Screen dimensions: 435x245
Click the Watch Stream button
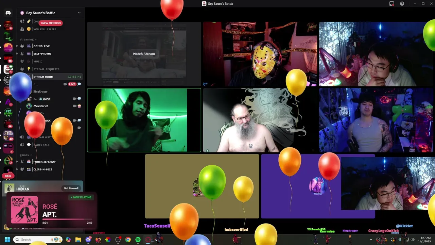pyautogui.click(x=144, y=54)
